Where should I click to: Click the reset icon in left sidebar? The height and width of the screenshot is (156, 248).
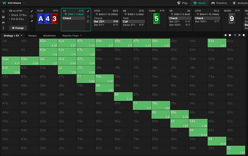(3, 12)
